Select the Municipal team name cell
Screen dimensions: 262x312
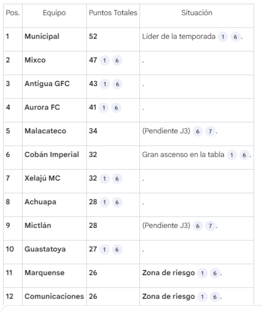(42, 36)
